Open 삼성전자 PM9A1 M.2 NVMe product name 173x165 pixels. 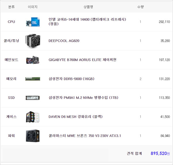83,98
